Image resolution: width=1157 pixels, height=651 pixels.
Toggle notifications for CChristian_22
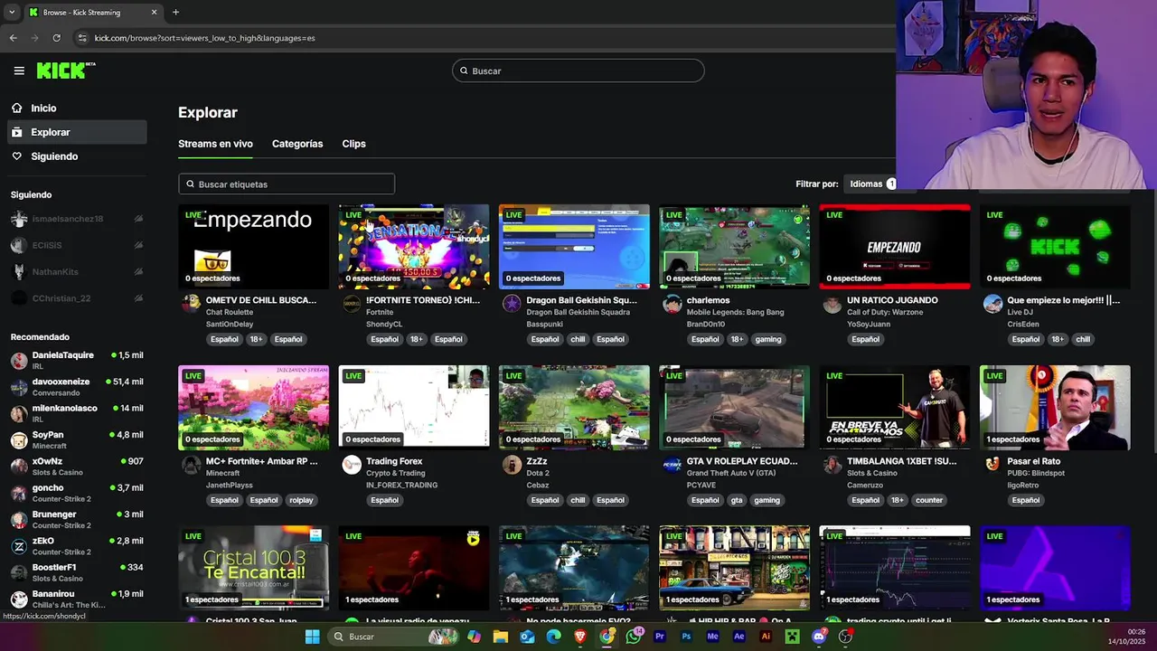(138, 298)
